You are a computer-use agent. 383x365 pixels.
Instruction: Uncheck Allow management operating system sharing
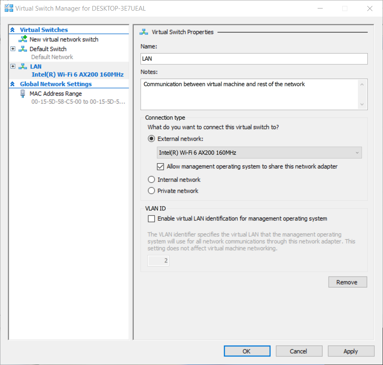(x=161, y=167)
